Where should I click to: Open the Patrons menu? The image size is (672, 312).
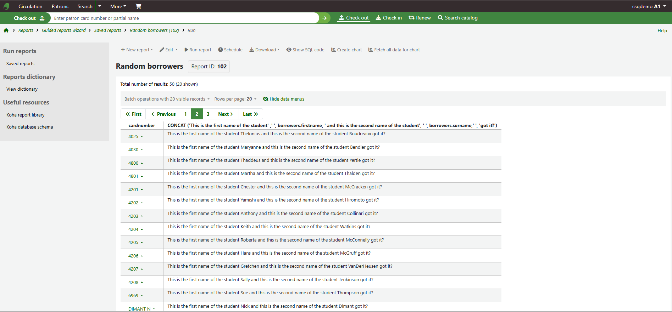[x=60, y=6]
